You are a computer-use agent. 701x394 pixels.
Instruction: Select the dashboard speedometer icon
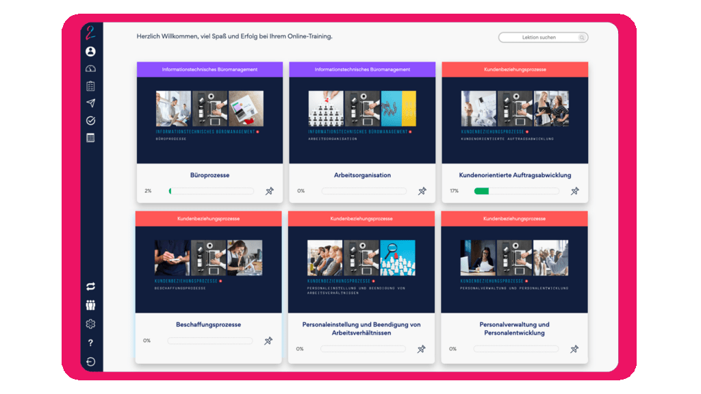(x=90, y=68)
